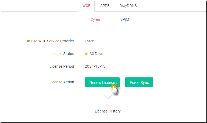Screen dimensions: 207x123
Task: Expand the License History chevron
Action: [108, 97]
